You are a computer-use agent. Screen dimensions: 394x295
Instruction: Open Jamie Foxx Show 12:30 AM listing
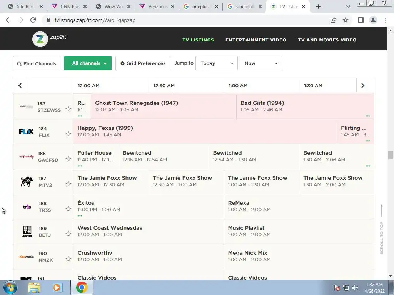[186, 181]
